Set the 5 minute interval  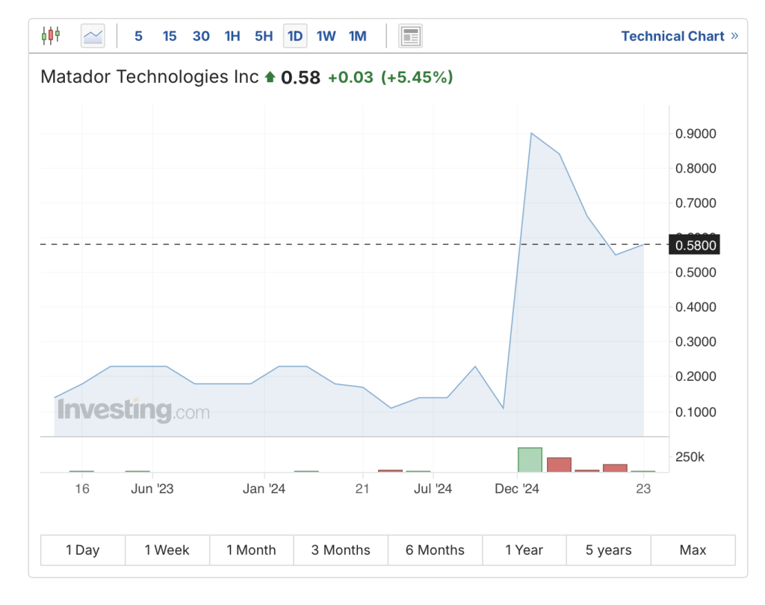(x=138, y=36)
